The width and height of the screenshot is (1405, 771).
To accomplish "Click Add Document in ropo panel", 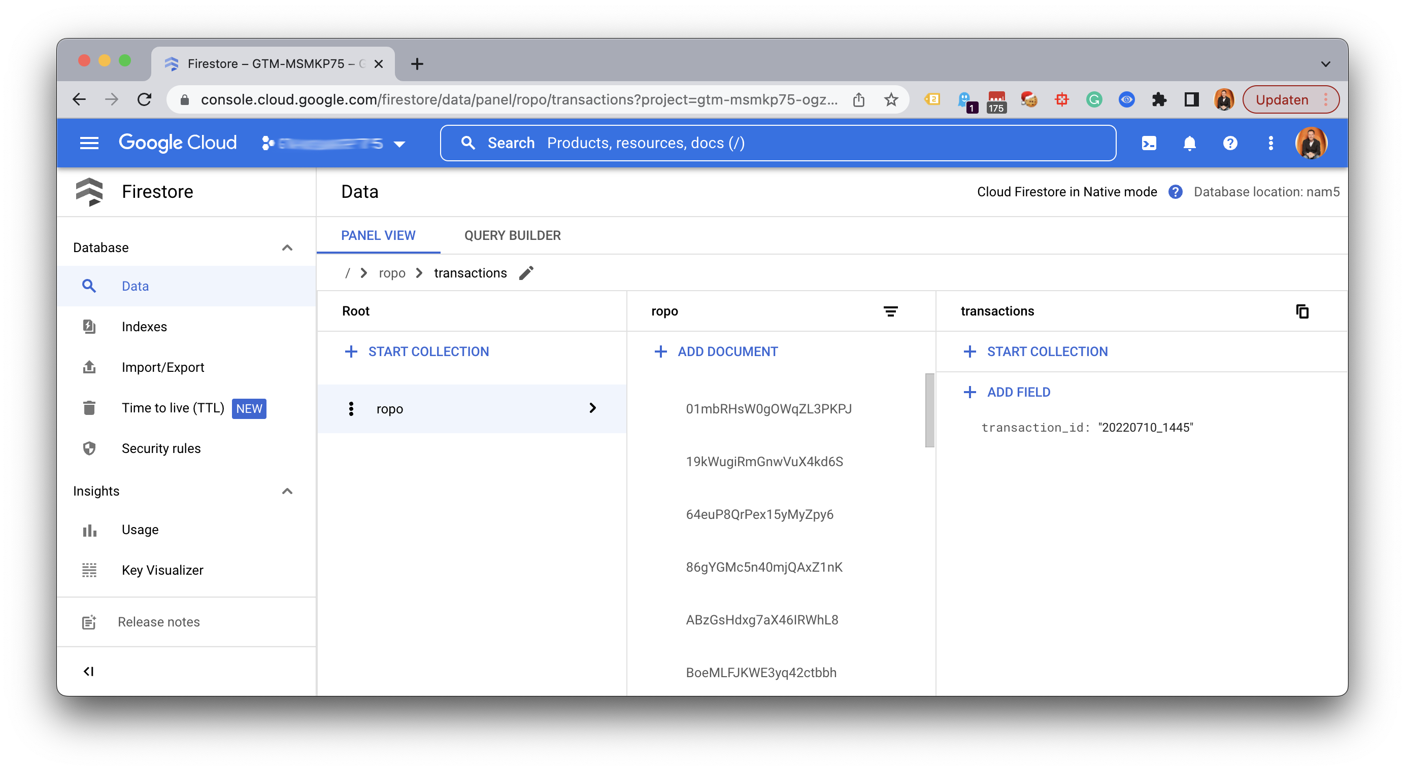I will 716,352.
